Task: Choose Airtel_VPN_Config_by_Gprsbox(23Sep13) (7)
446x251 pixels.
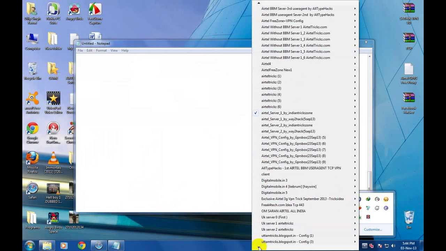Action: pyautogui.click(x=305, y=150)
